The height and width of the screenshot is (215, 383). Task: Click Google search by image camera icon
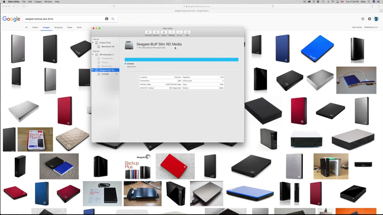point(107,19)
